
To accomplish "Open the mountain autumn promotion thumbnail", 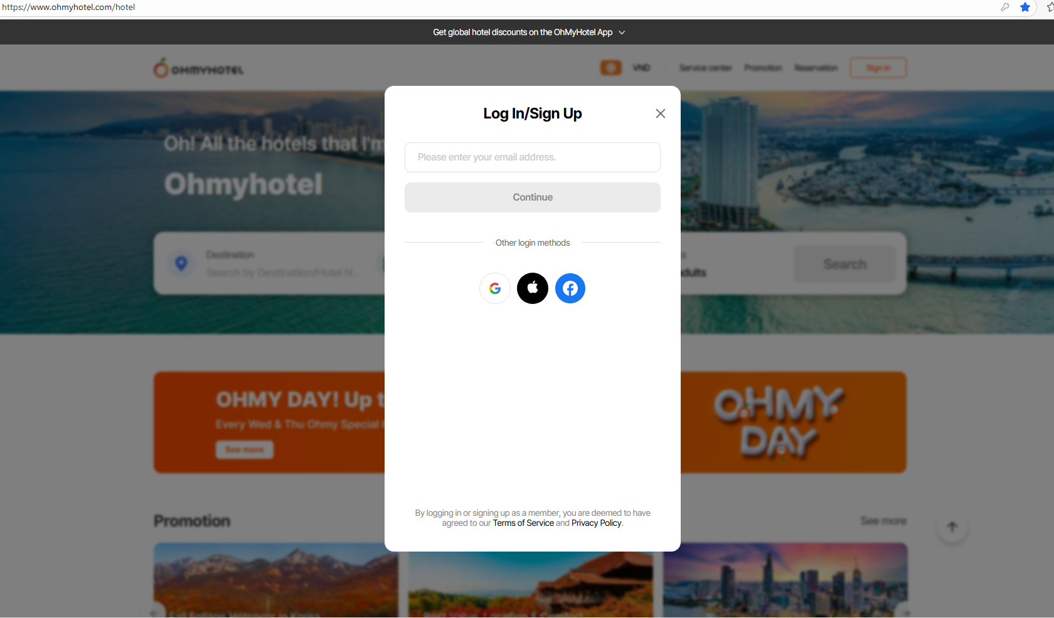I will 276,580.
